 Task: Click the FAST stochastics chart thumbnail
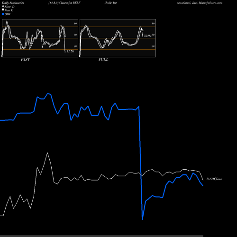pyautogui.click(x=40, y=38)
